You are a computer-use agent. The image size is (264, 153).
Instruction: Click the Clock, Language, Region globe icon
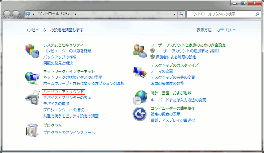pos(140,97)
